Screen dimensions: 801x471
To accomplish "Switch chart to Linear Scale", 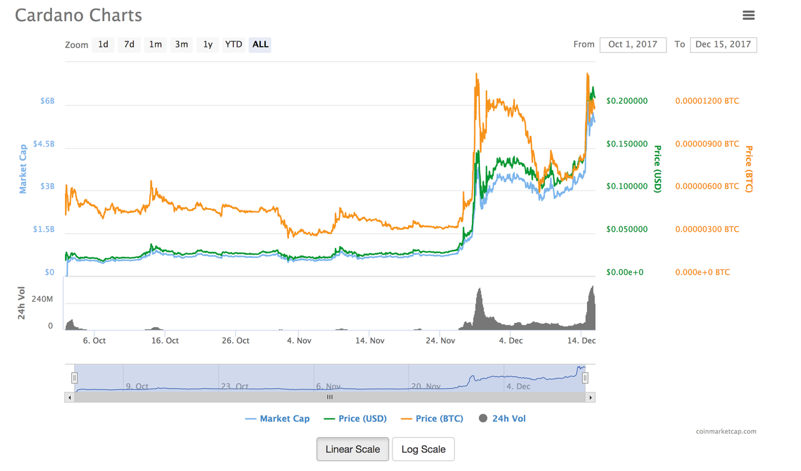I will [353, 449].
